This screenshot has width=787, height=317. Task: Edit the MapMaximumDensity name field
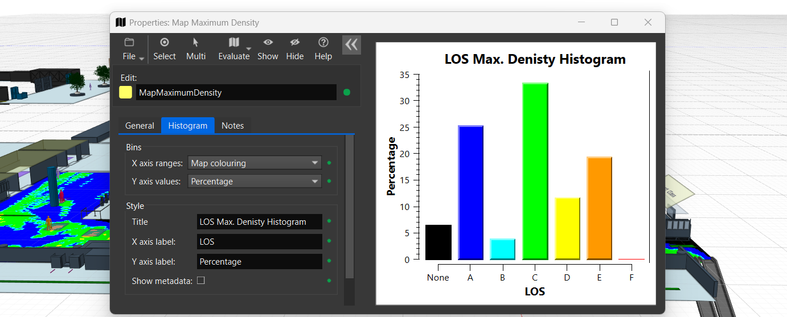(236, 93)
